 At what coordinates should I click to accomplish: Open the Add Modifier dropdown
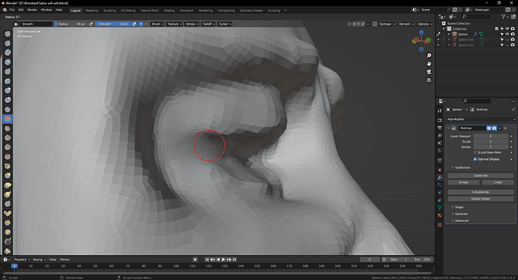[x=480, y=119]
